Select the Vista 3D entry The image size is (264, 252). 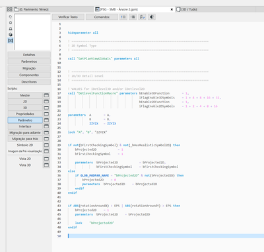pos(25,165)
